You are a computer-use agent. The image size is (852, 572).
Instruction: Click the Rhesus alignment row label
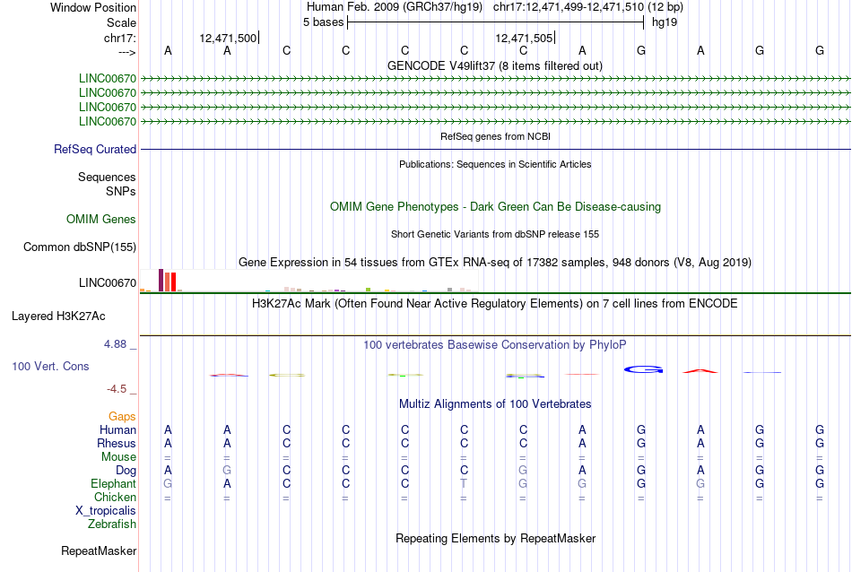(x=117, y=443)
